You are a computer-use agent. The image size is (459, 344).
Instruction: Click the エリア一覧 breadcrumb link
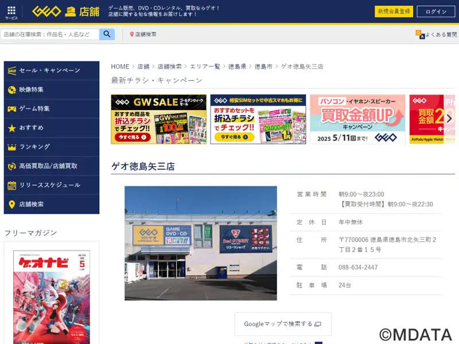[x=205, y=67]
